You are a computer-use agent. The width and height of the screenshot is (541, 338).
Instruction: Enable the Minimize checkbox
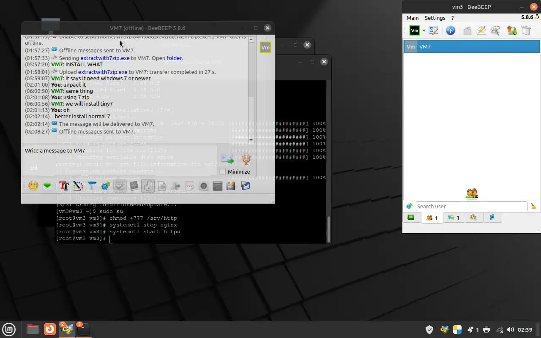point(223,172)
